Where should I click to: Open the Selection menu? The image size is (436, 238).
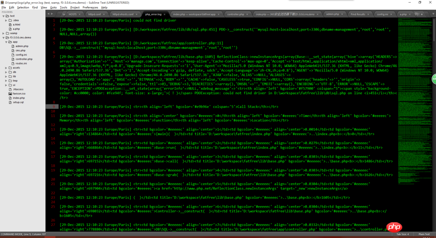(23, 8)
